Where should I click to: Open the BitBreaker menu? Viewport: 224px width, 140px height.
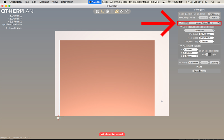point(67,2)
